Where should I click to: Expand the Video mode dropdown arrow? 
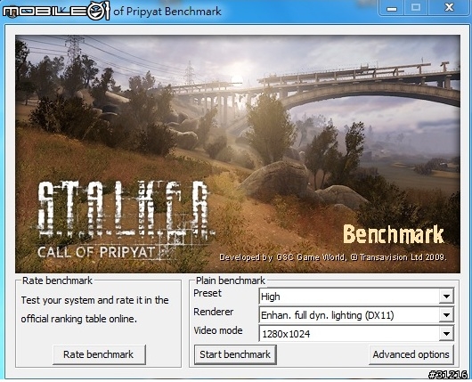tap(446, 334)
